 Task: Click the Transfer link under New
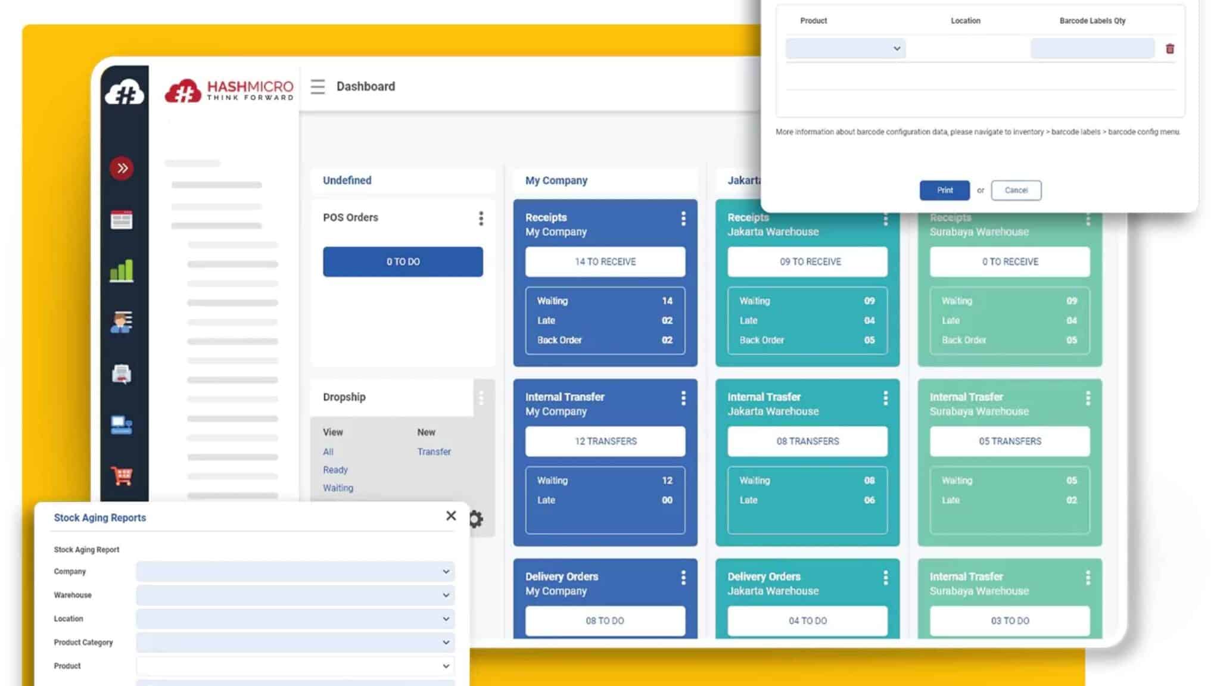[x=434, y=452]
